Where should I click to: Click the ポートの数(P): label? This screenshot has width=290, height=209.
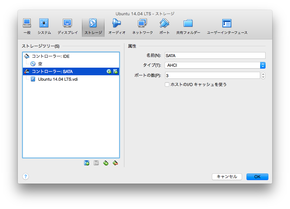point(148,76)
